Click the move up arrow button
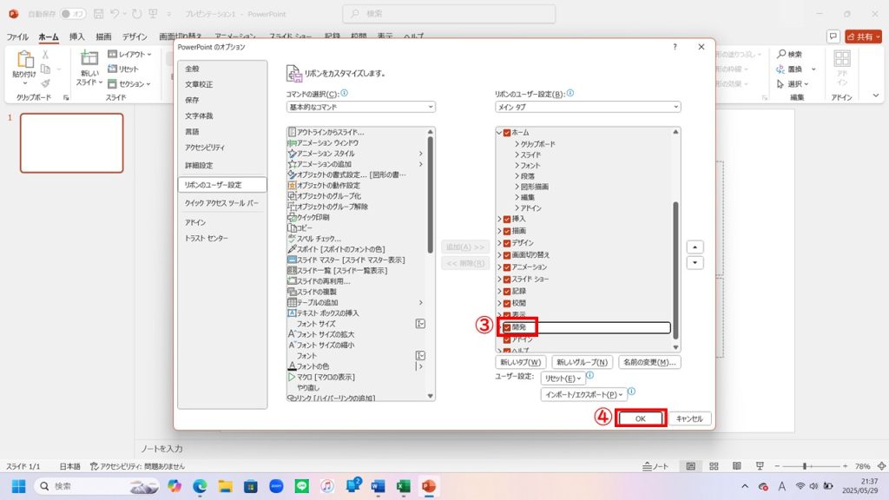Image resolution: width=889 pixels, height=500 pixels. 695,247
